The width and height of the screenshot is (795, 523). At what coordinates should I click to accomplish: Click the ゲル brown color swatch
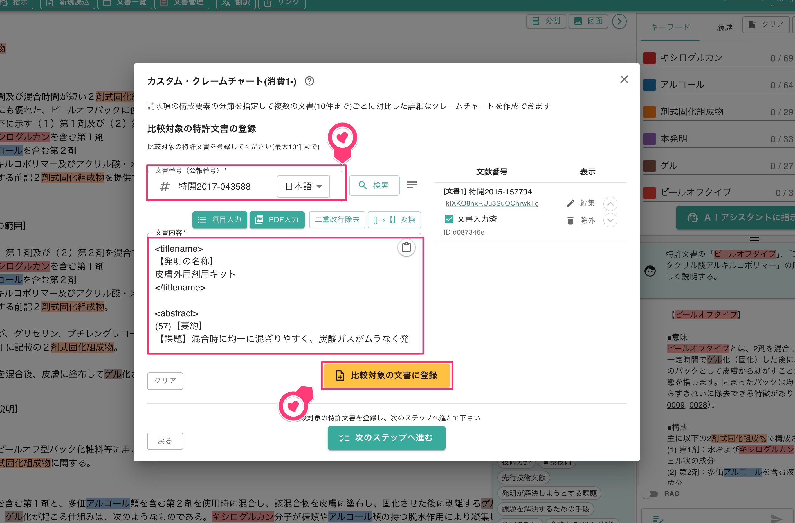tap(649, 166)
